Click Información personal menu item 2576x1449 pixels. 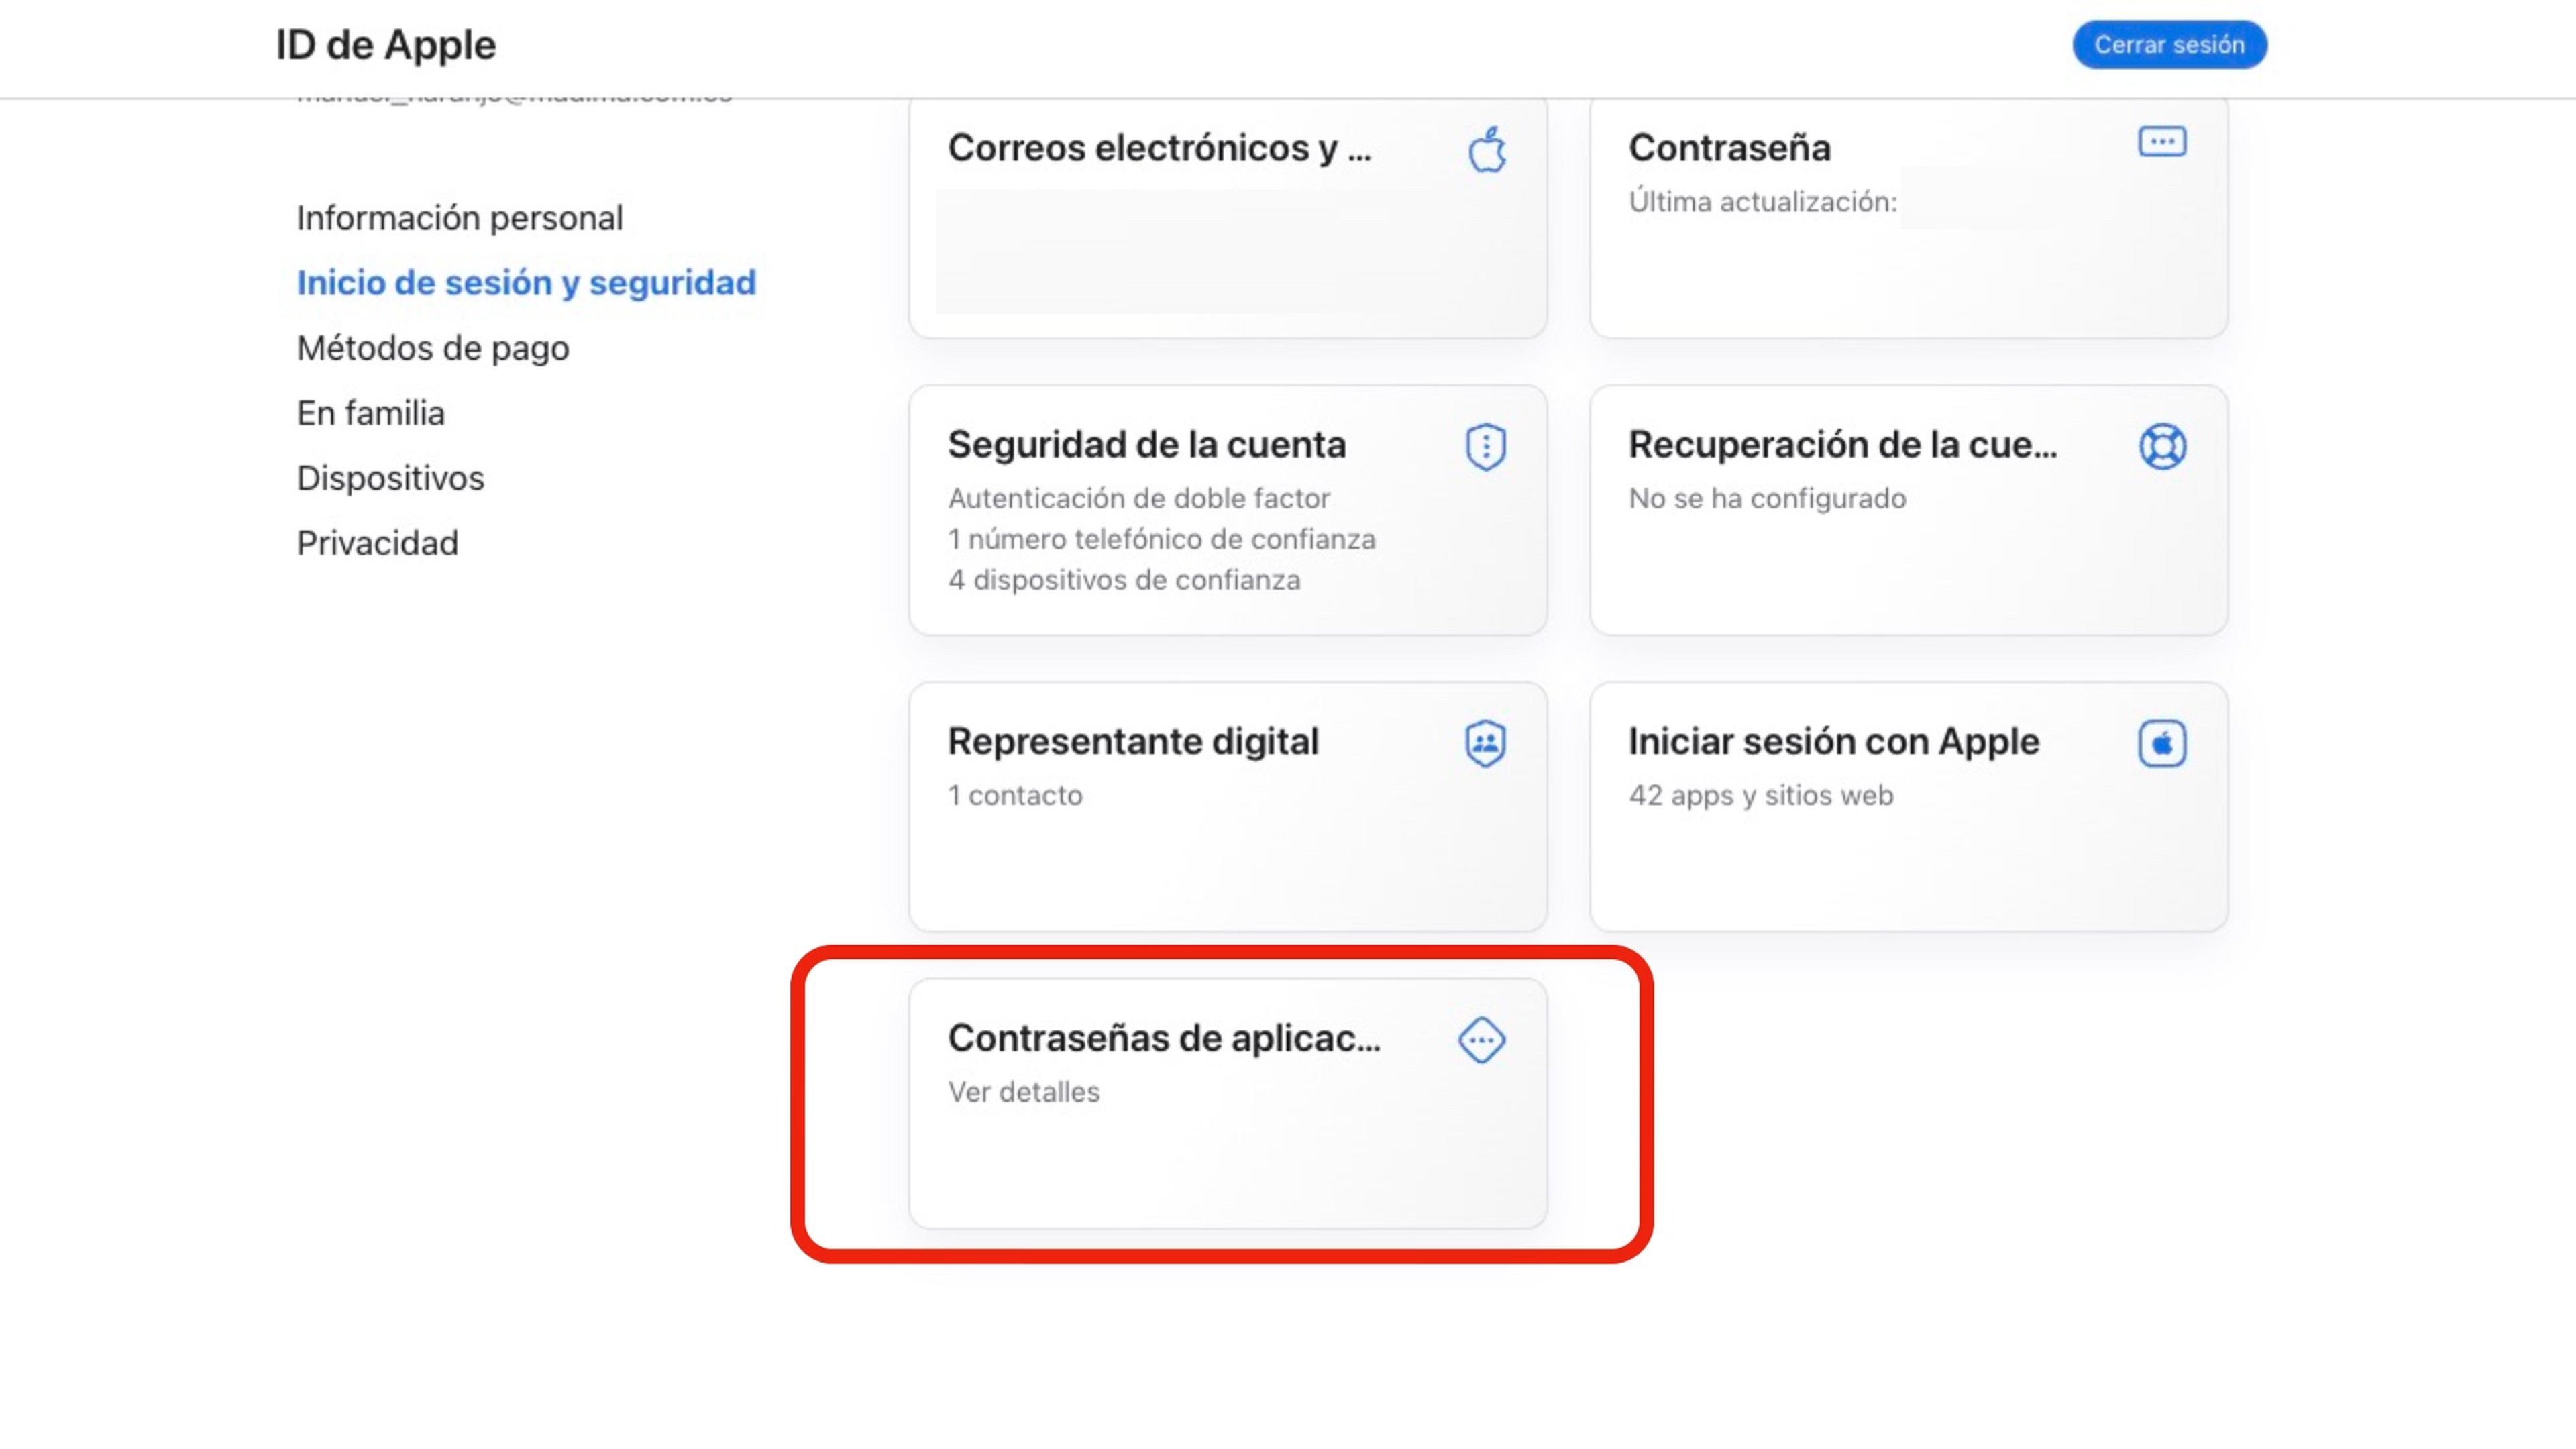click(x=458, y=217)
